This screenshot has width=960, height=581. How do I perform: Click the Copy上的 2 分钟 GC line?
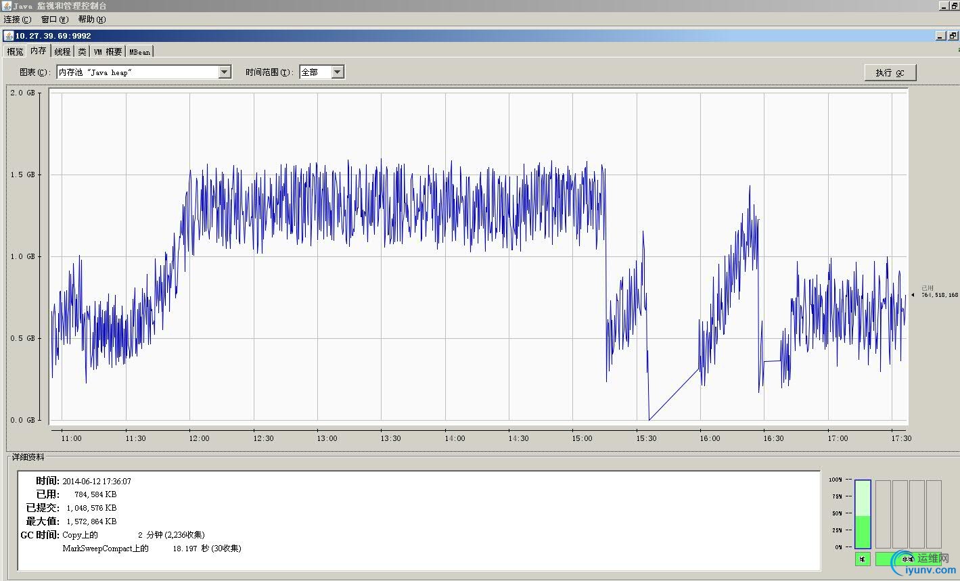click(133, 535)
